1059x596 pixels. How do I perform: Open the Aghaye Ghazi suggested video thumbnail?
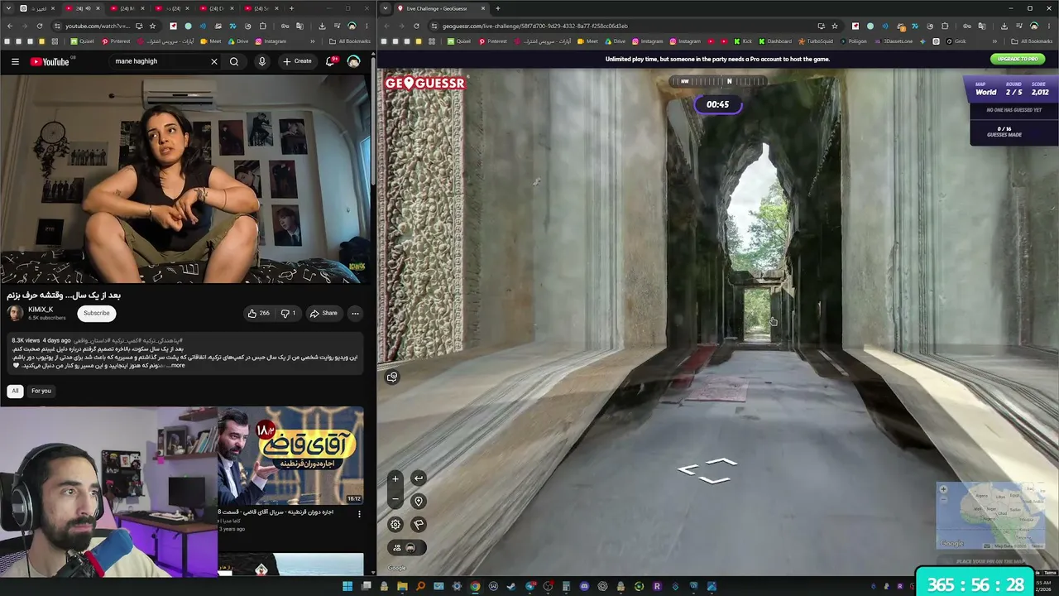click(x=290, y=455)
